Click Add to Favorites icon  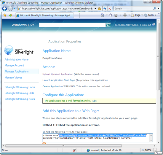pos(11,15)
